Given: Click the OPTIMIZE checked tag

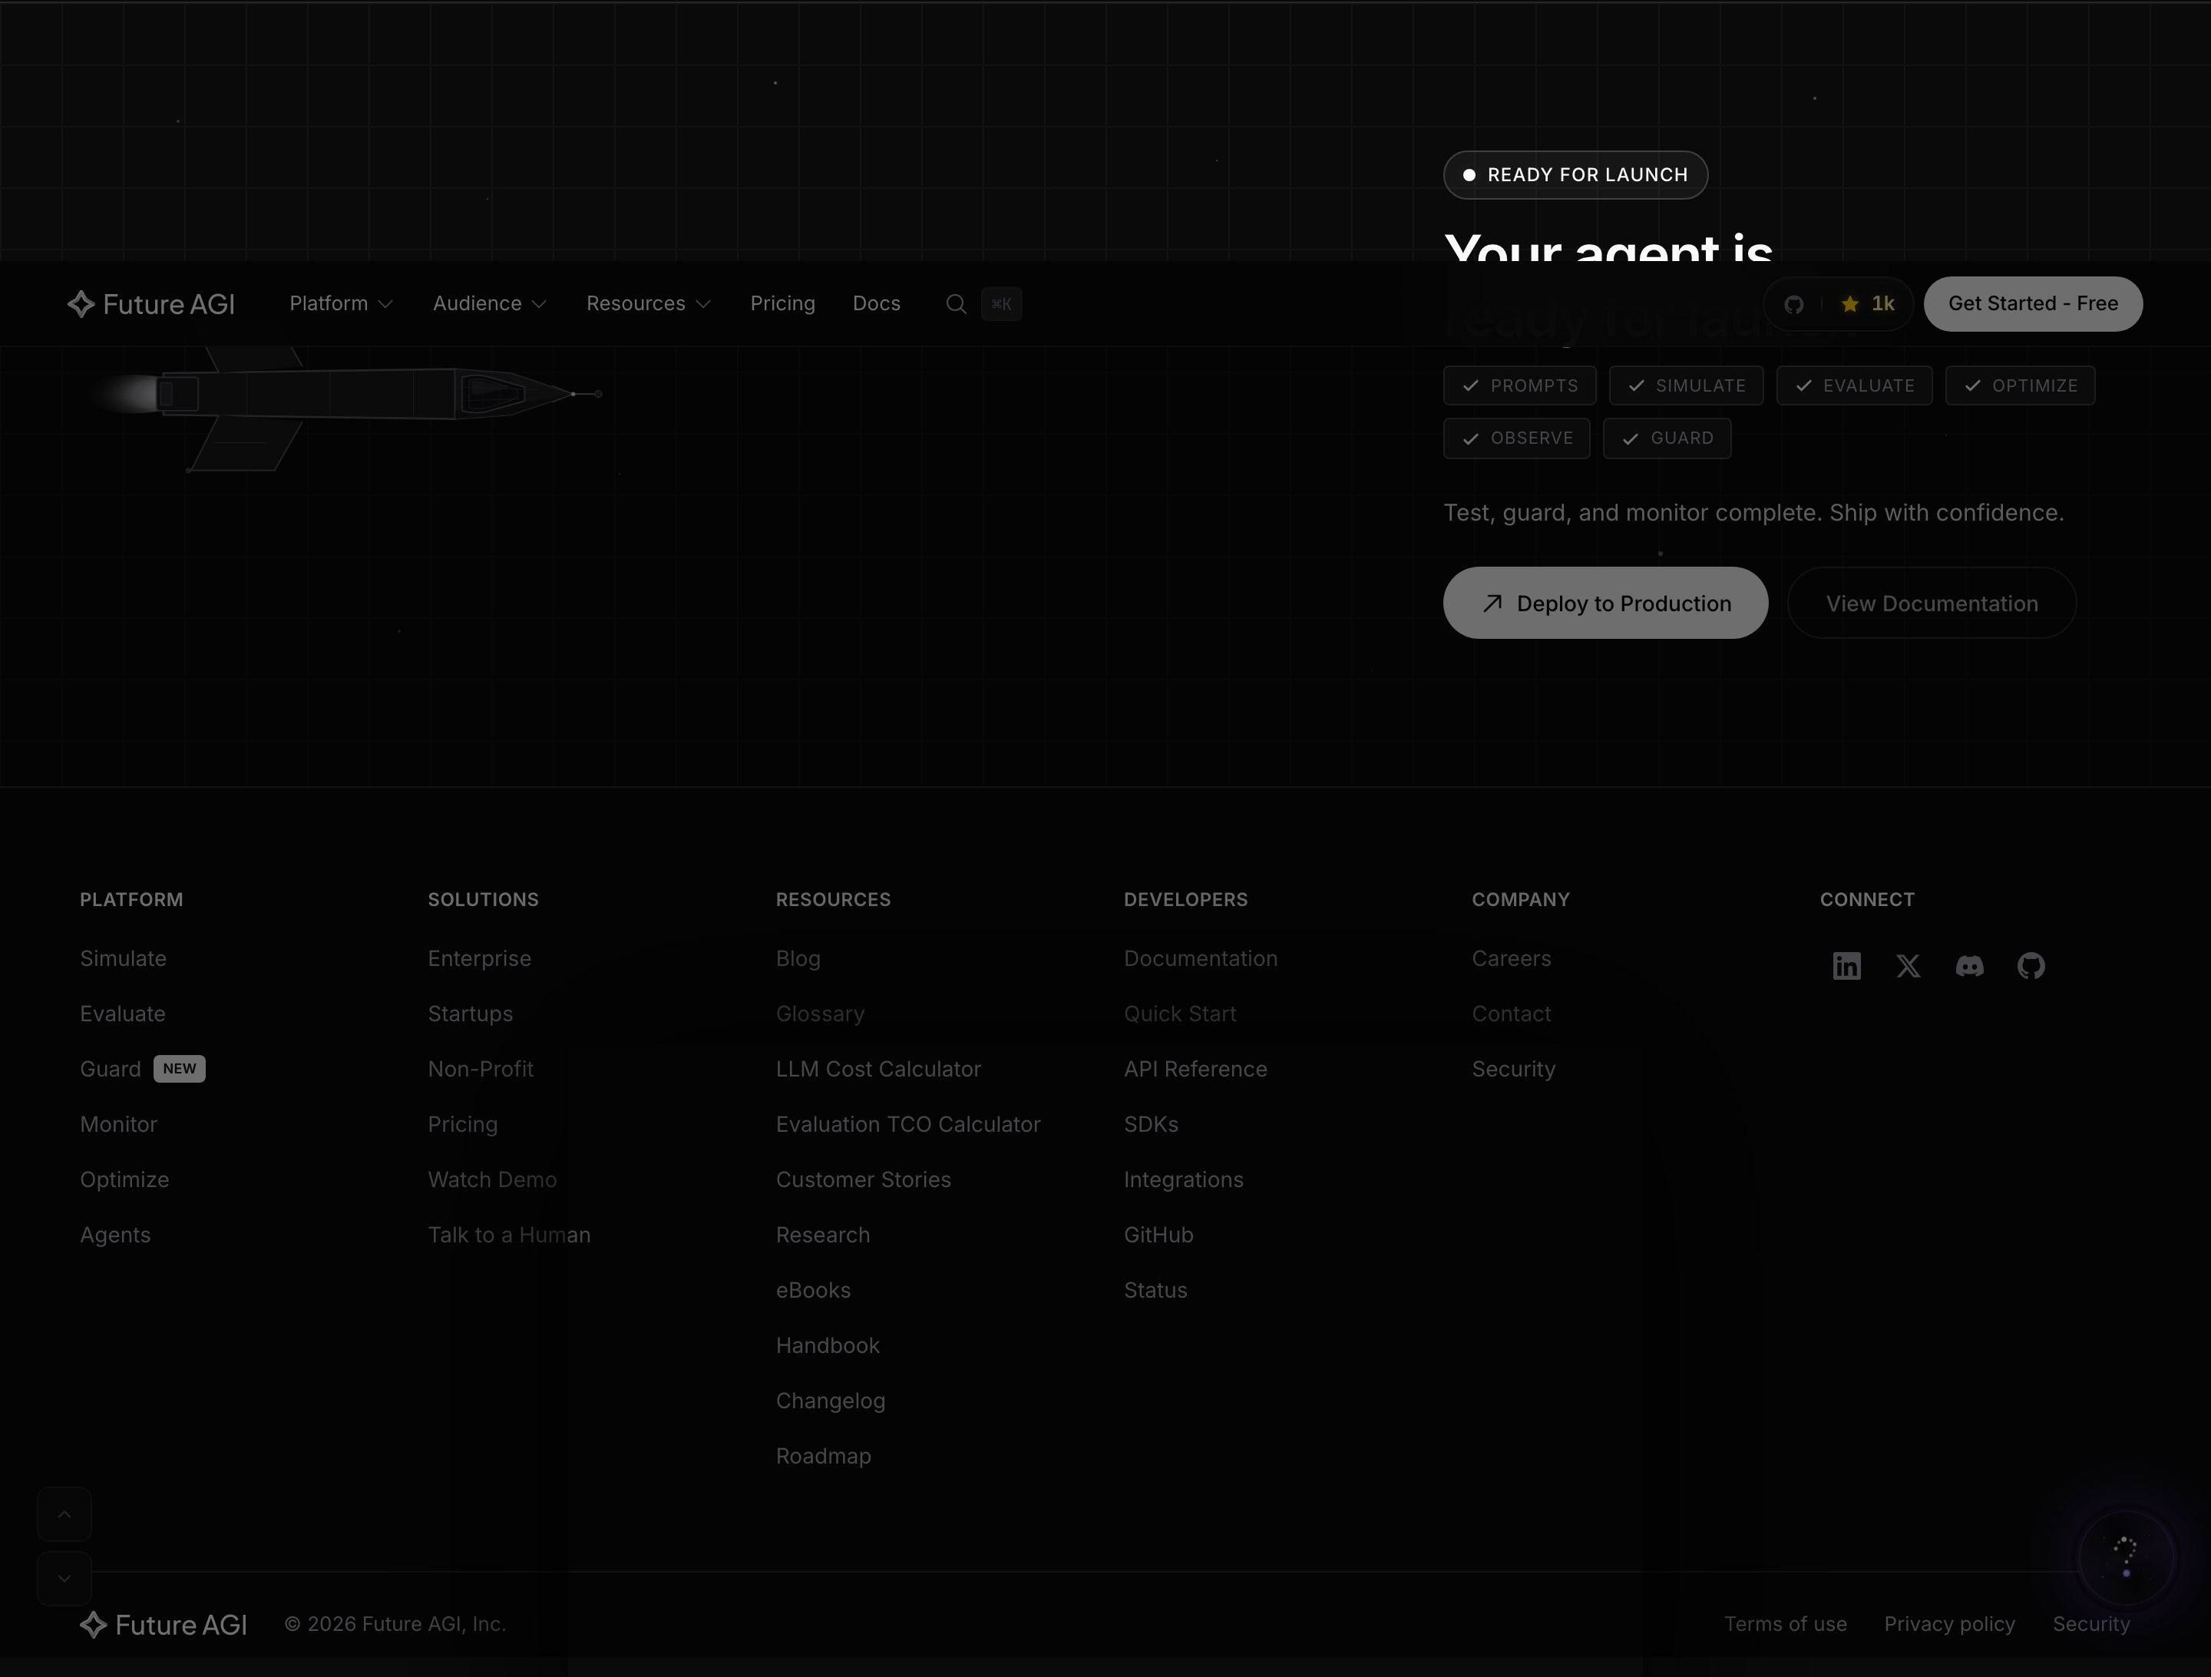Looking at the screenshot, I should pos(2020,386).
